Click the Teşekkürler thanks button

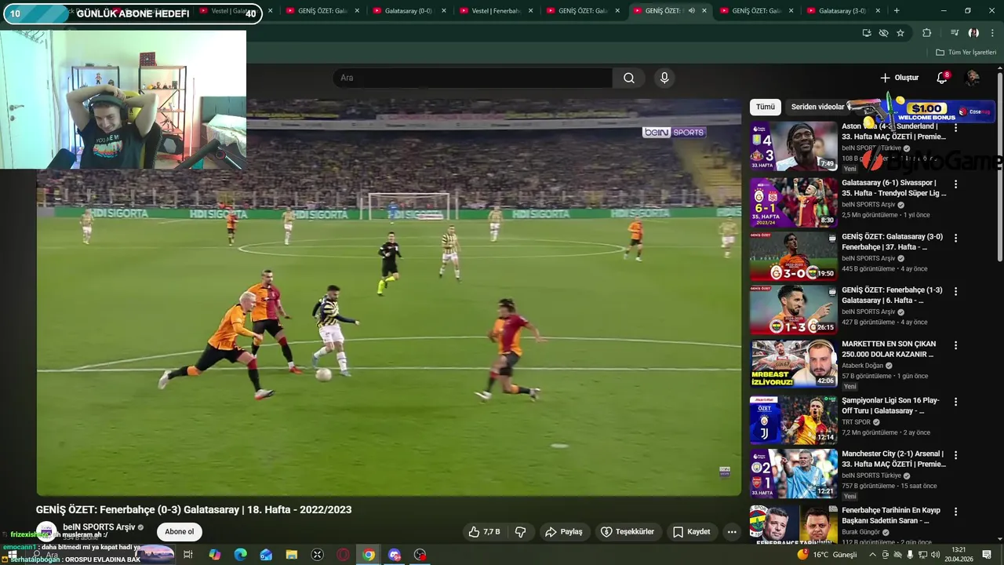(x=627, y=532)
